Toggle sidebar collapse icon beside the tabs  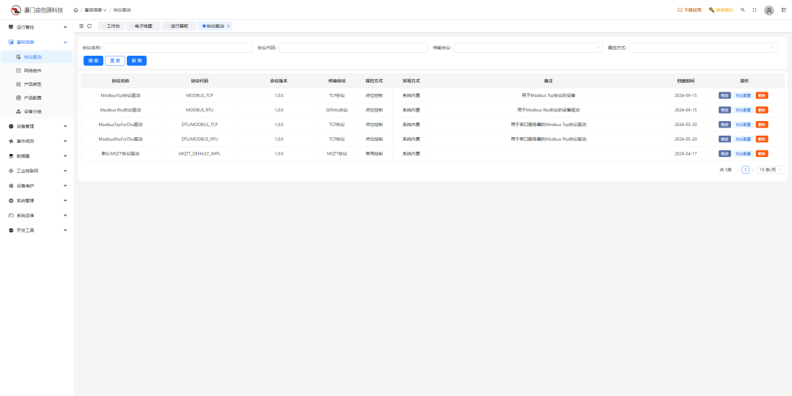click(81, 26)
